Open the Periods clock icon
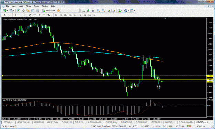Image resolution: width=215 pixels, height=129 pixels. (126, 11)
